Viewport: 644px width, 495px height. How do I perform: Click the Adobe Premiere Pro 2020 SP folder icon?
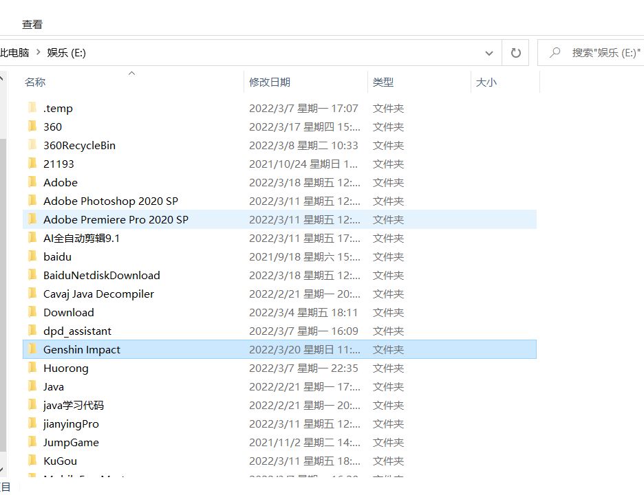pos(32,219)
